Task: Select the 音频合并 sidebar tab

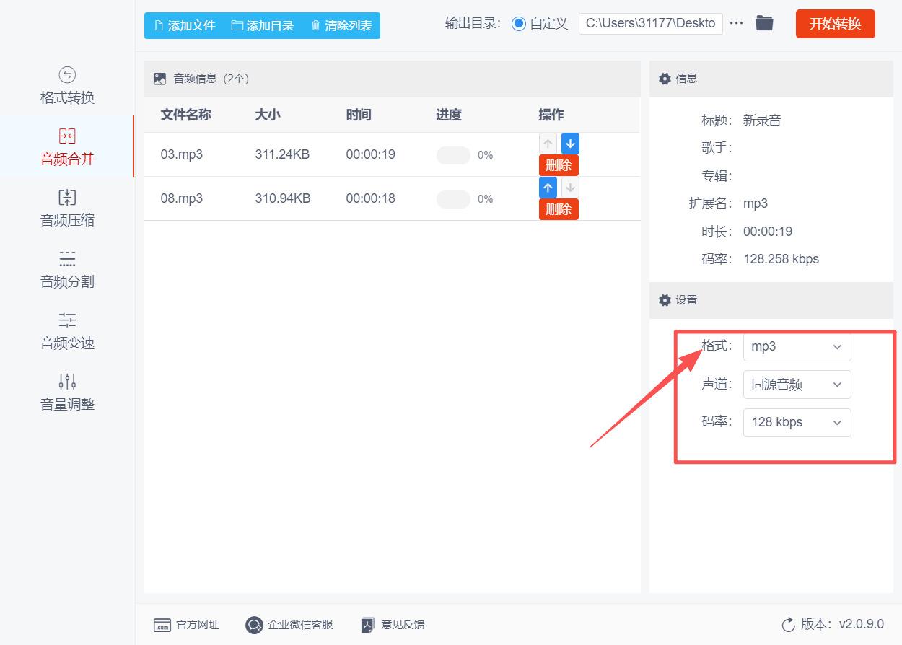Action: point(67,146)
